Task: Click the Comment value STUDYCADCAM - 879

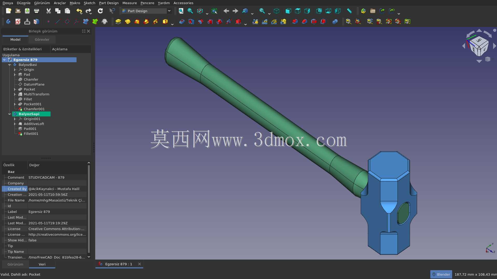Action: [46, 177]
